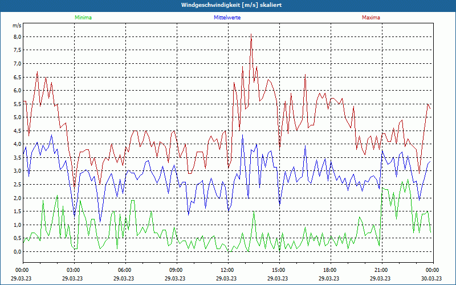Click the red Maxima peak above 8,0

point(251,34)
